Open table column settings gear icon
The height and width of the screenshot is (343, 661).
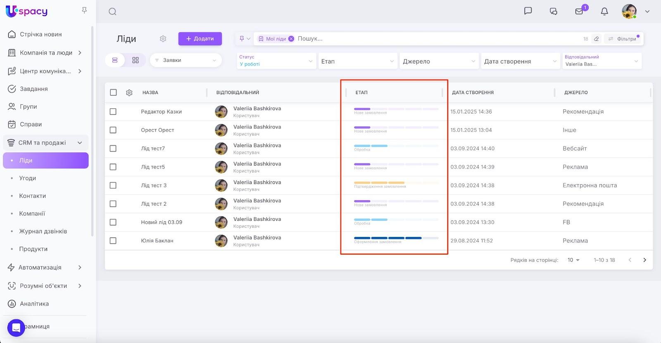tap(129, 93)
